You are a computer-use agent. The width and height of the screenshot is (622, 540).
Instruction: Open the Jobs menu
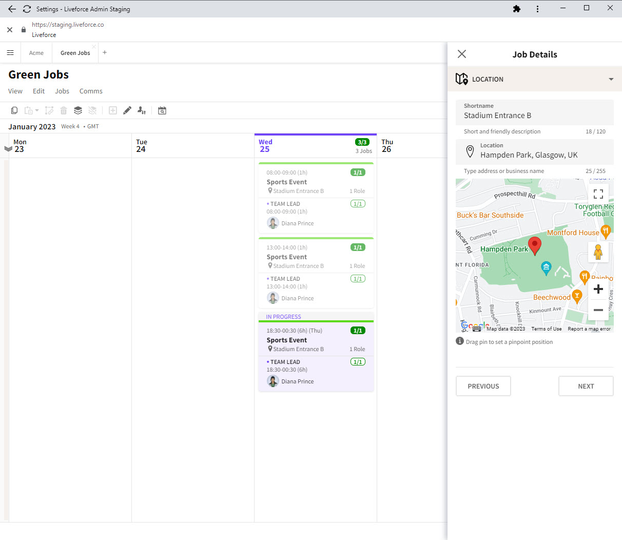[x=62, y=91]
